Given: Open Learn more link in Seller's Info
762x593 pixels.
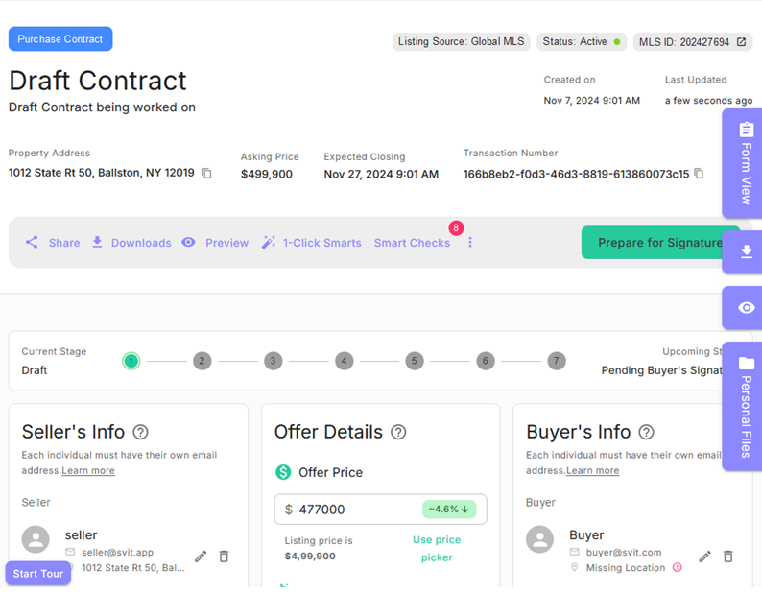Looking at the screenshot, I should (x=88, y=470).
